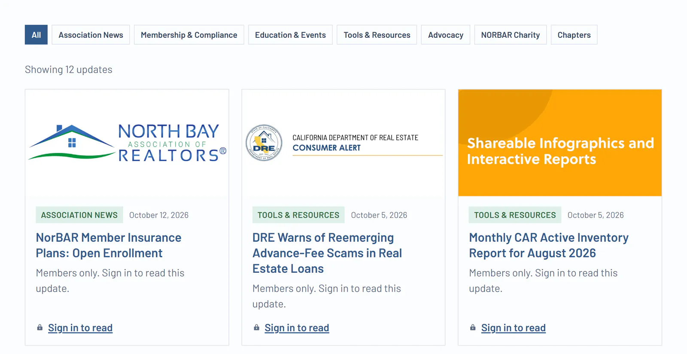Open DRE Warns of Reemerging Advance-Fee Scams title
687x354 pixels.
327,253
